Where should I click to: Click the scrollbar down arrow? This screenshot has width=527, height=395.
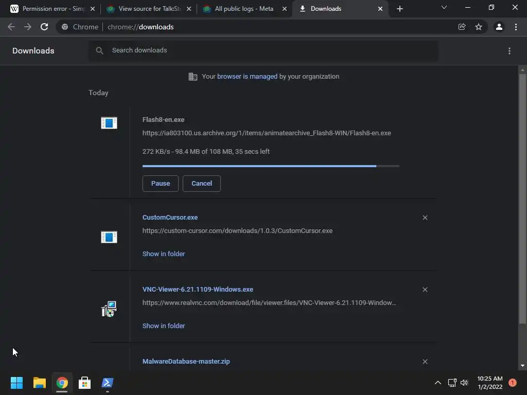point(522,366)
